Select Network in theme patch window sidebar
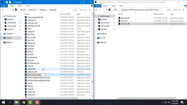187x105 pixels. tap(103, 42)
